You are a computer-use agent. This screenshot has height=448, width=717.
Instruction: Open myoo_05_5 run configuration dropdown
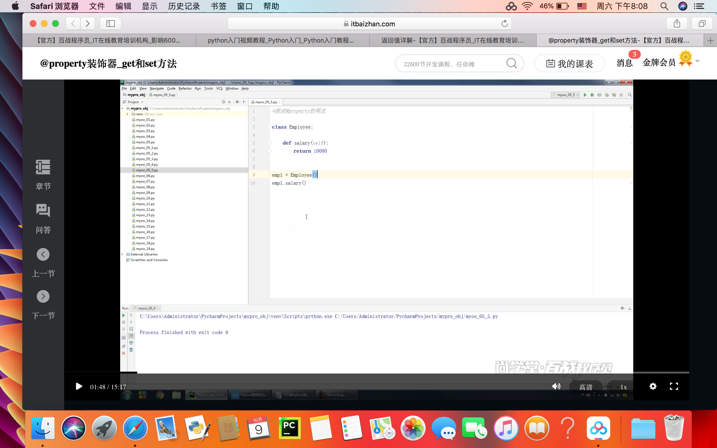pos(565,95)
